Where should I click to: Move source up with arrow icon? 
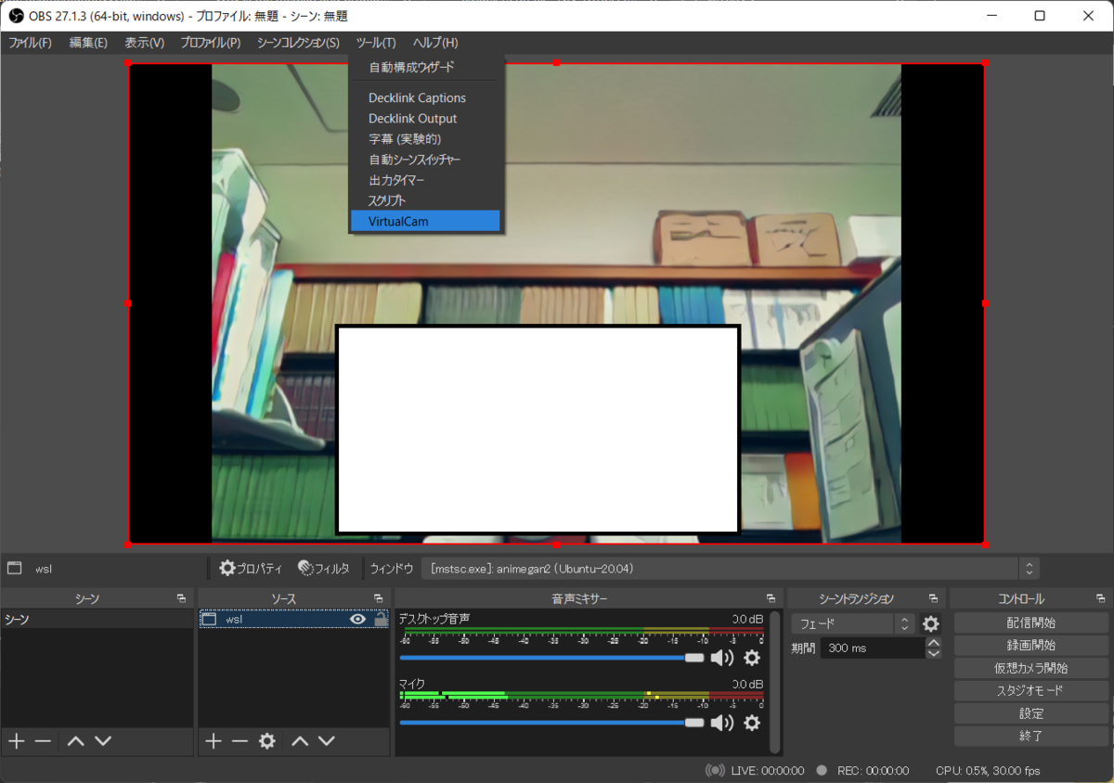tap(300, 740)
